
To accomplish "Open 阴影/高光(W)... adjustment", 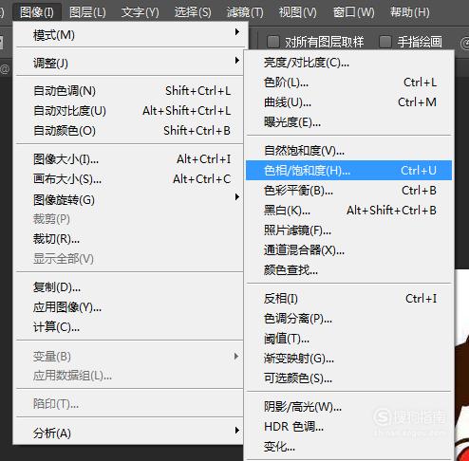I will pos(348,407).
